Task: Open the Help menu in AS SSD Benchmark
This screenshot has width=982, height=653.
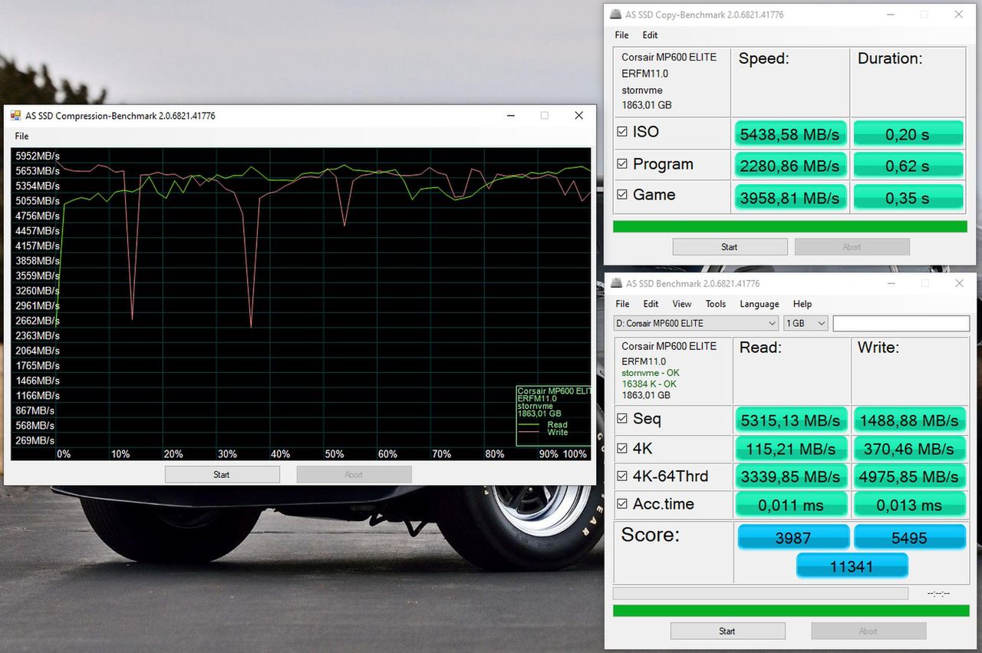Action: tap(802, 304)
